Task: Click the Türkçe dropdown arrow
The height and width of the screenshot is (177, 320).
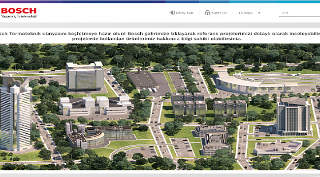Action: pos(259,13)
